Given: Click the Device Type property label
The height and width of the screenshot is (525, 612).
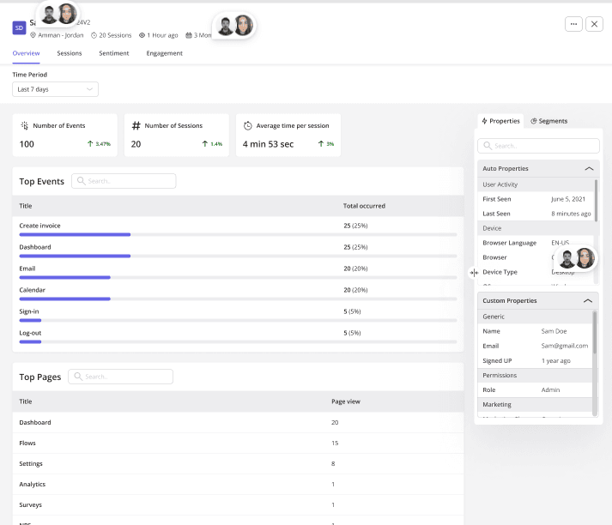Looking at the screenshot, I should pos(500,272).
